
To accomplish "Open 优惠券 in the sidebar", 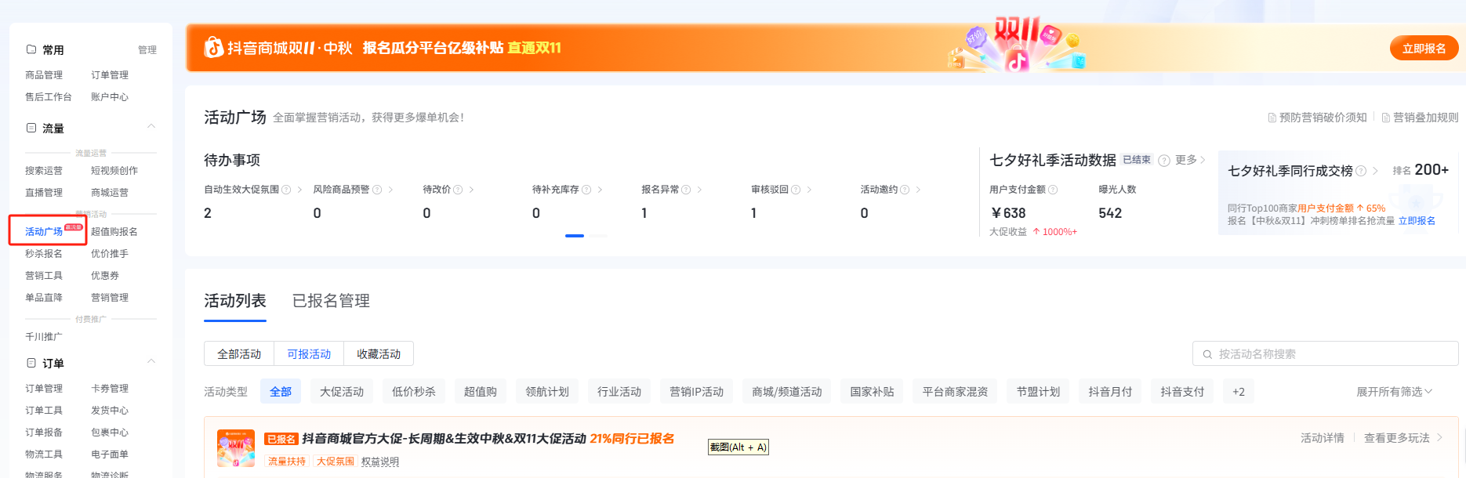I will tap(105, 276).
